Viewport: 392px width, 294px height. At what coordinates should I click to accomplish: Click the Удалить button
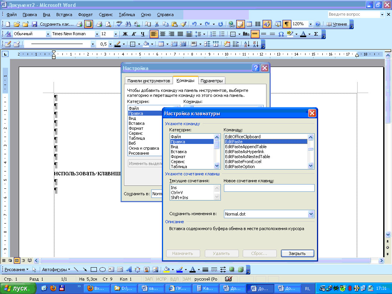(x=221, y=253)
